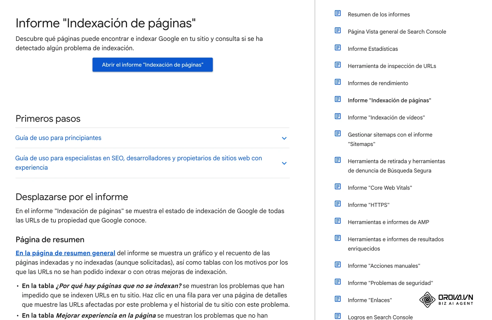492x320 pixels.
Task: Open Informe "Problemas de seguridad" link
Action: point(391,283)
